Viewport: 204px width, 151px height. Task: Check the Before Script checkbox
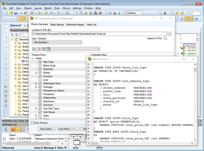tap(40, 65)
